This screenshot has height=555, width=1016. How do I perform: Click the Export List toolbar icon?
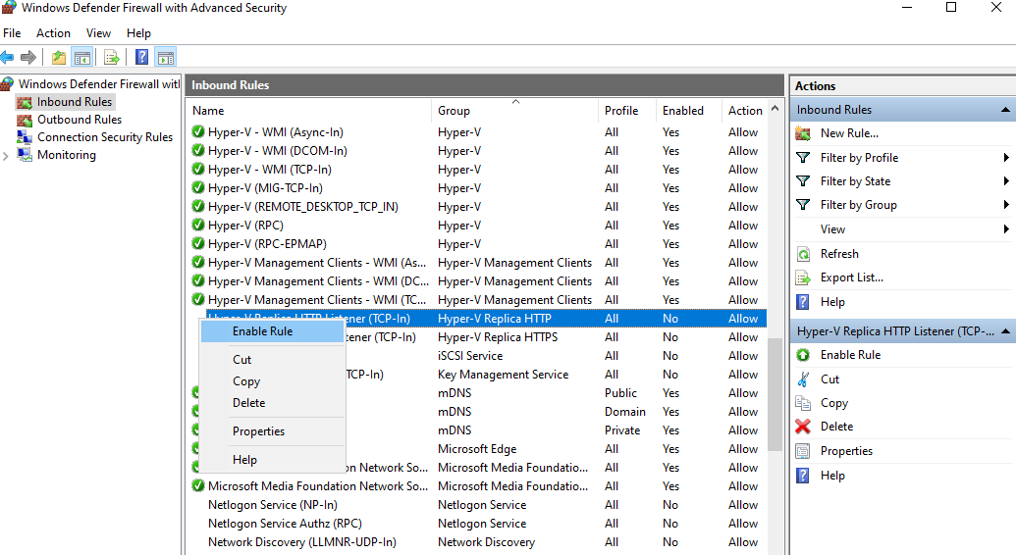112,58
